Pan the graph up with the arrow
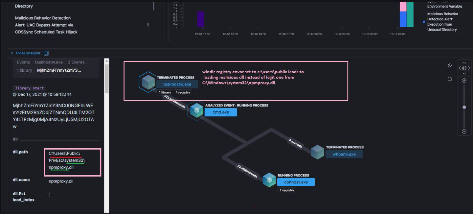The image size is (473, 214). 464,62
